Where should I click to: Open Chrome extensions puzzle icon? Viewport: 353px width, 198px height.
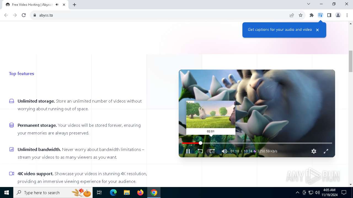tap(312, 15)
